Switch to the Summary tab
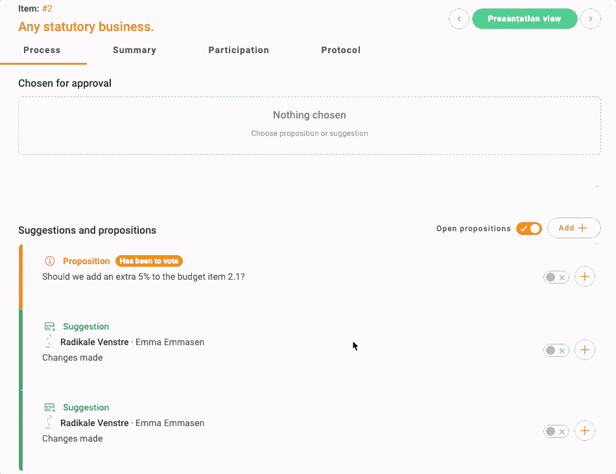This screenshot has height=474, width=616. (134, 50)
